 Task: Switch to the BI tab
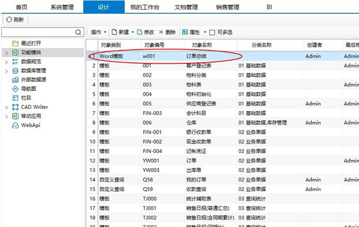[x=269, y=7]
